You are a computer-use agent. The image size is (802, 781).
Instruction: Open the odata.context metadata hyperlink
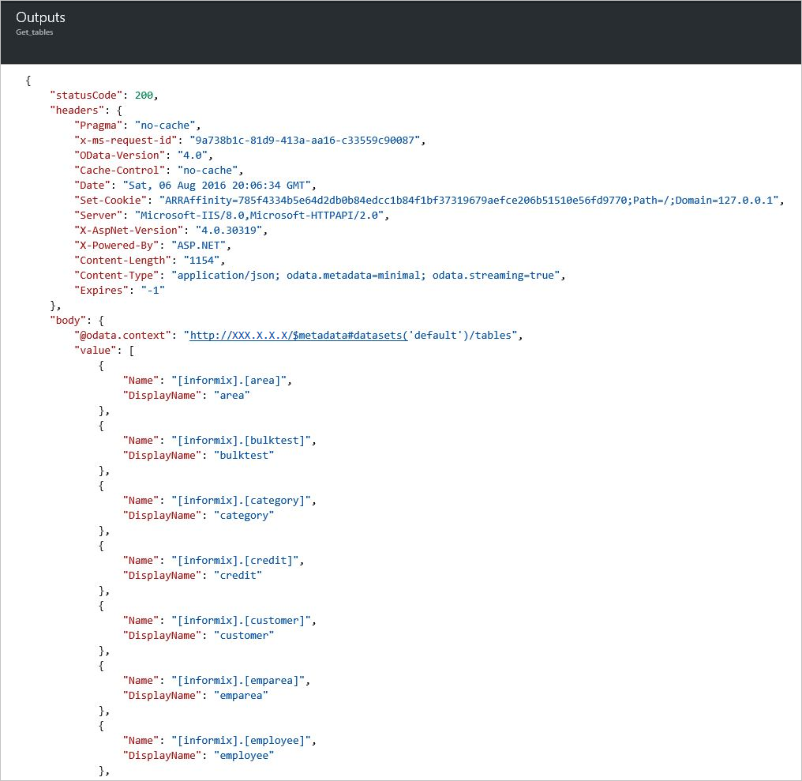coord(353,335)
